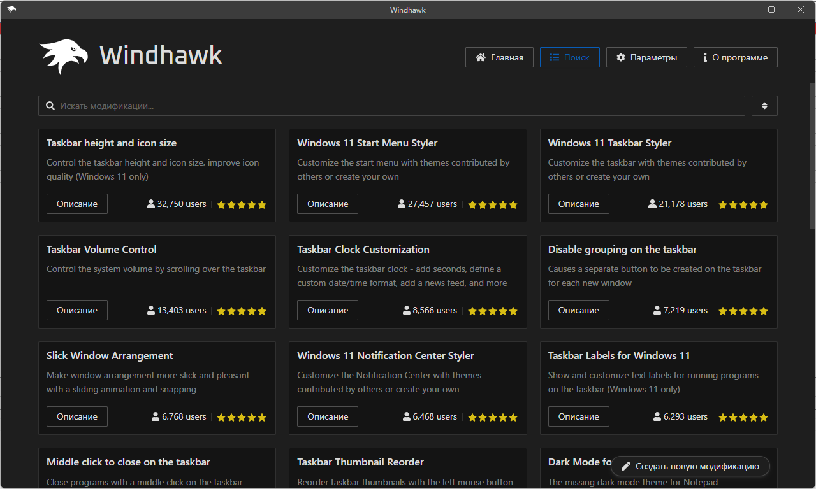Select the Disable grouping on the taskbar title
This screenshot has width=816, height=489.
[x=622, y=250]
